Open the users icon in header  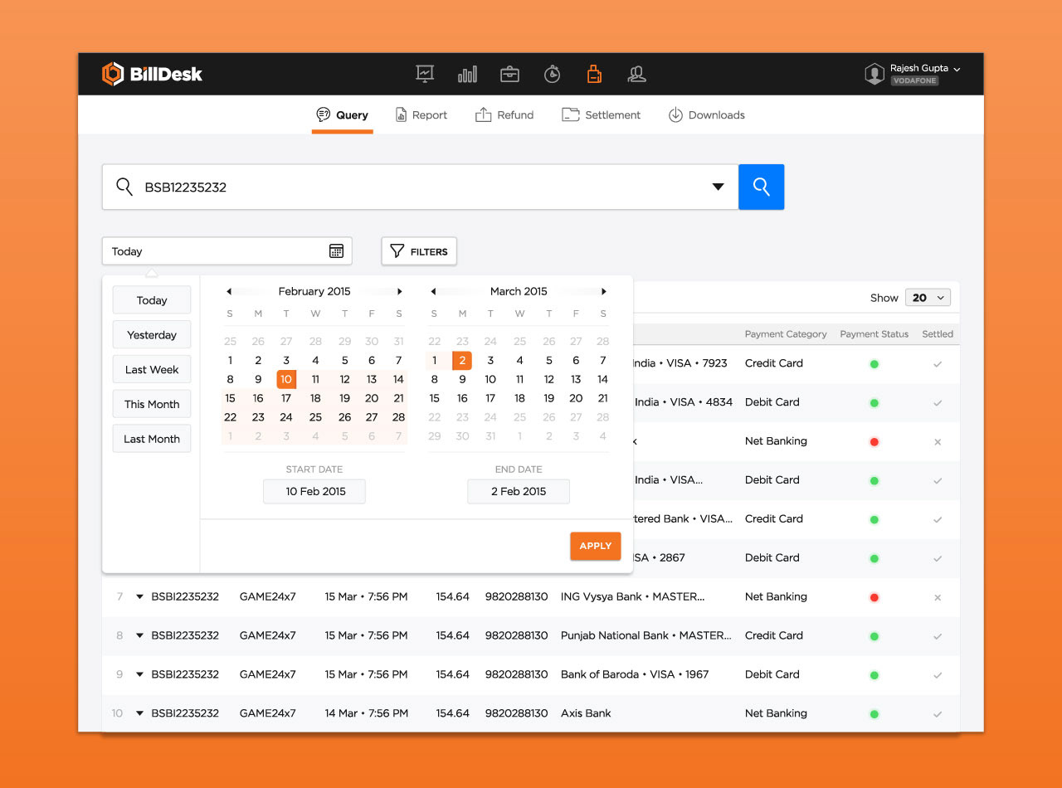[x=636, y=74]
